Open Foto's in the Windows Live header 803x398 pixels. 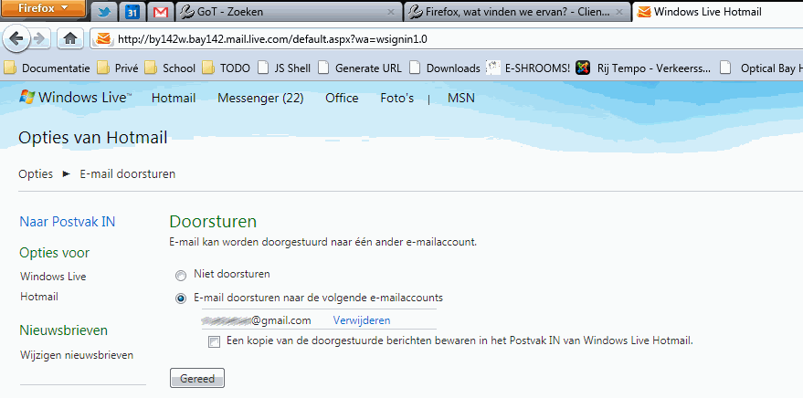(396, 99)
